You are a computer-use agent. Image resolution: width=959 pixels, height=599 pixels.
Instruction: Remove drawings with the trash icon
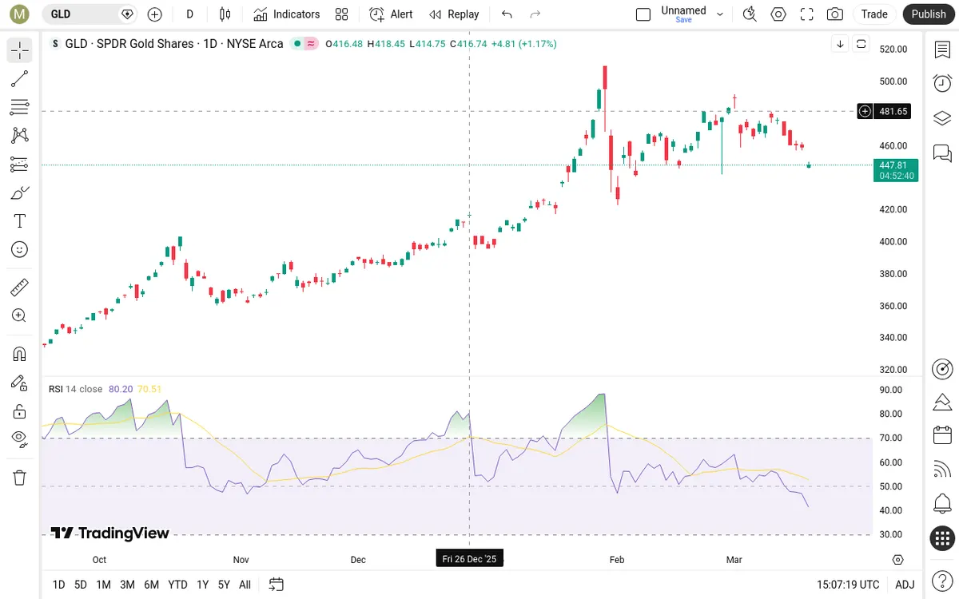[x=20, y=478]
